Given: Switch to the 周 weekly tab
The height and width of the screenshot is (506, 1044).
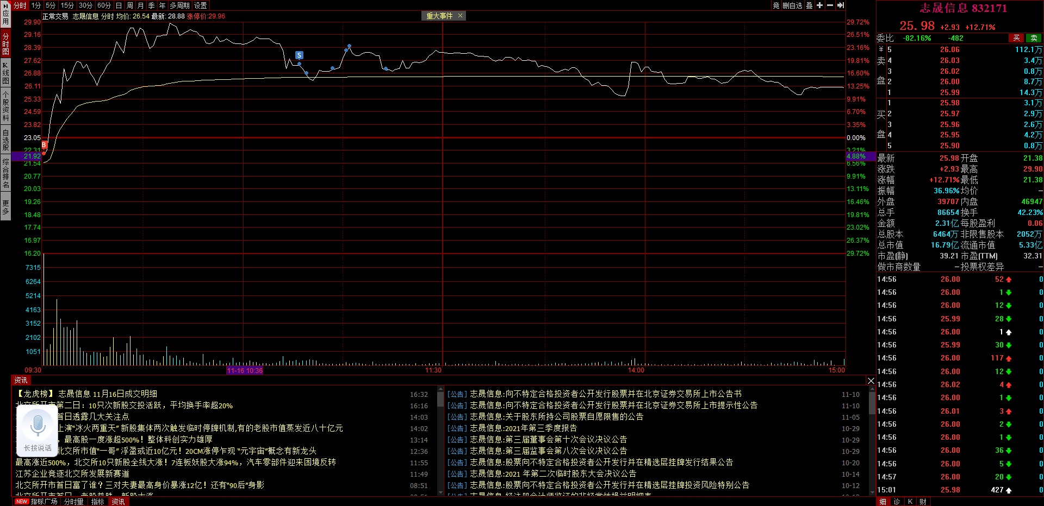Looking at the screenshot, I should (130, 5).
